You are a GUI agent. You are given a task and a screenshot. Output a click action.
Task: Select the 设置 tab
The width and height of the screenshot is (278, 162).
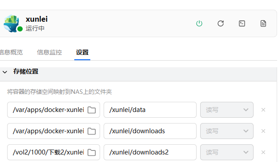pyautogui.click(x=82, y=52)
